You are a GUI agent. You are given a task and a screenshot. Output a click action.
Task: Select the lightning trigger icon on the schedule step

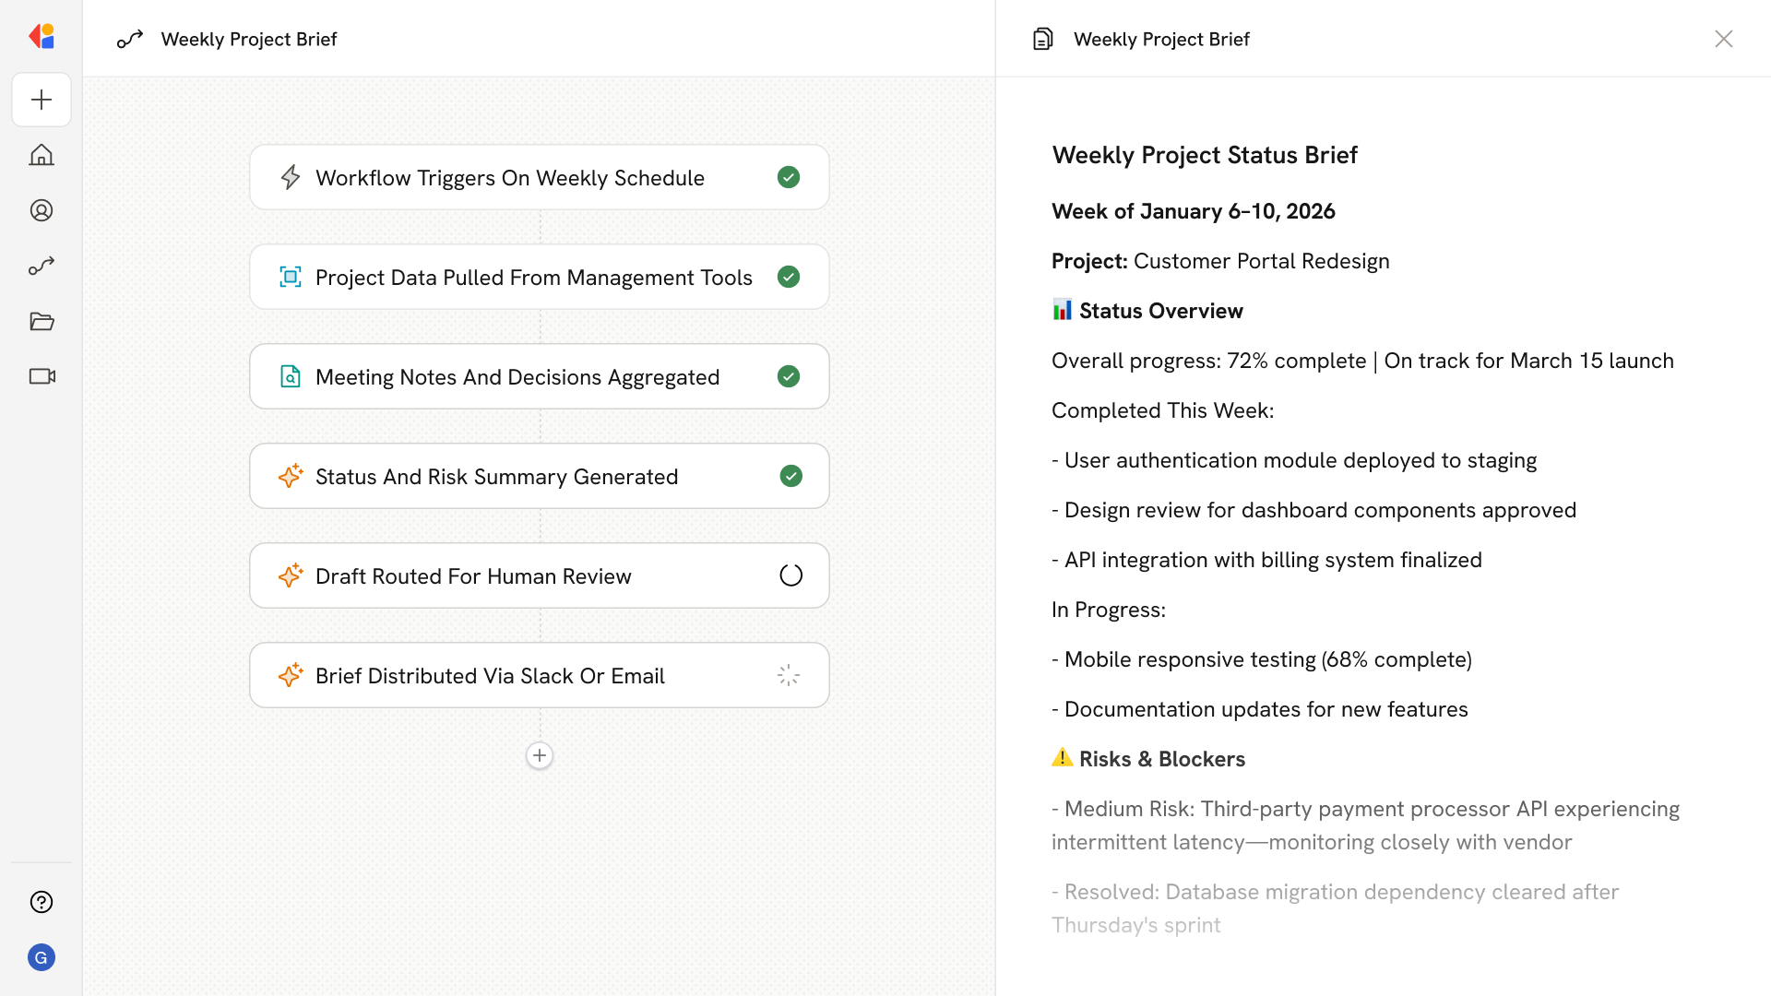tap(291, 177)
